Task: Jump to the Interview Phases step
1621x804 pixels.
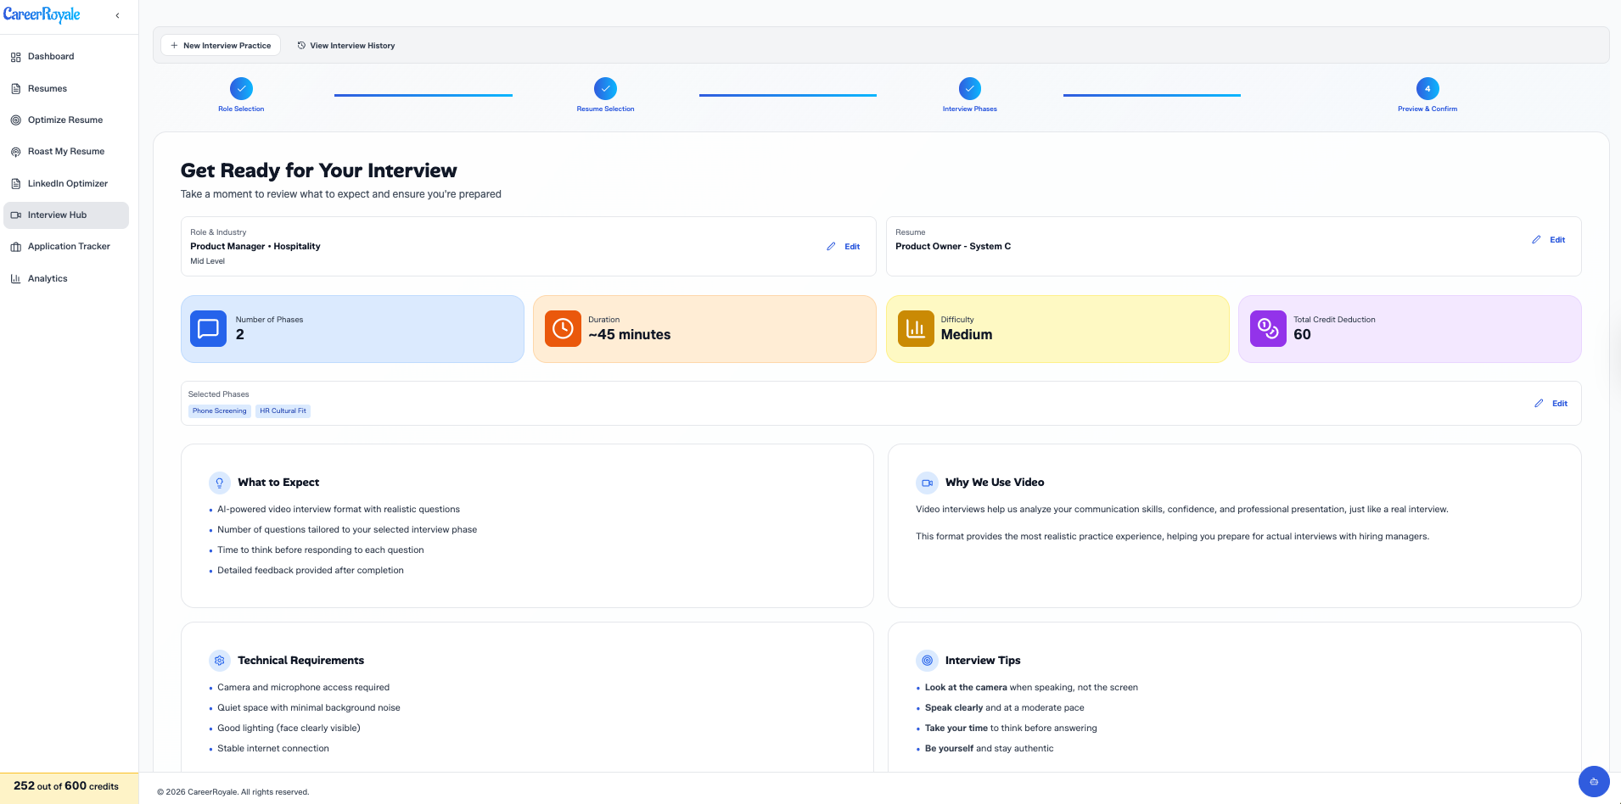Action: [x=969, y=88]
